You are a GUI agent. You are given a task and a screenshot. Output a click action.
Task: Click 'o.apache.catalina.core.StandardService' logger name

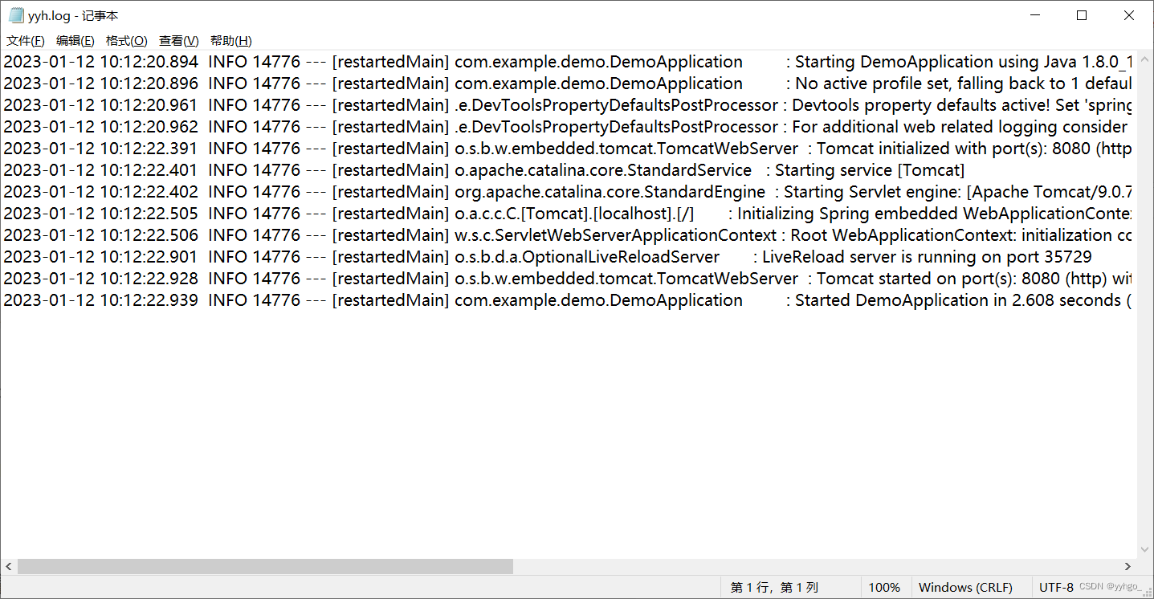pos(603,170)
